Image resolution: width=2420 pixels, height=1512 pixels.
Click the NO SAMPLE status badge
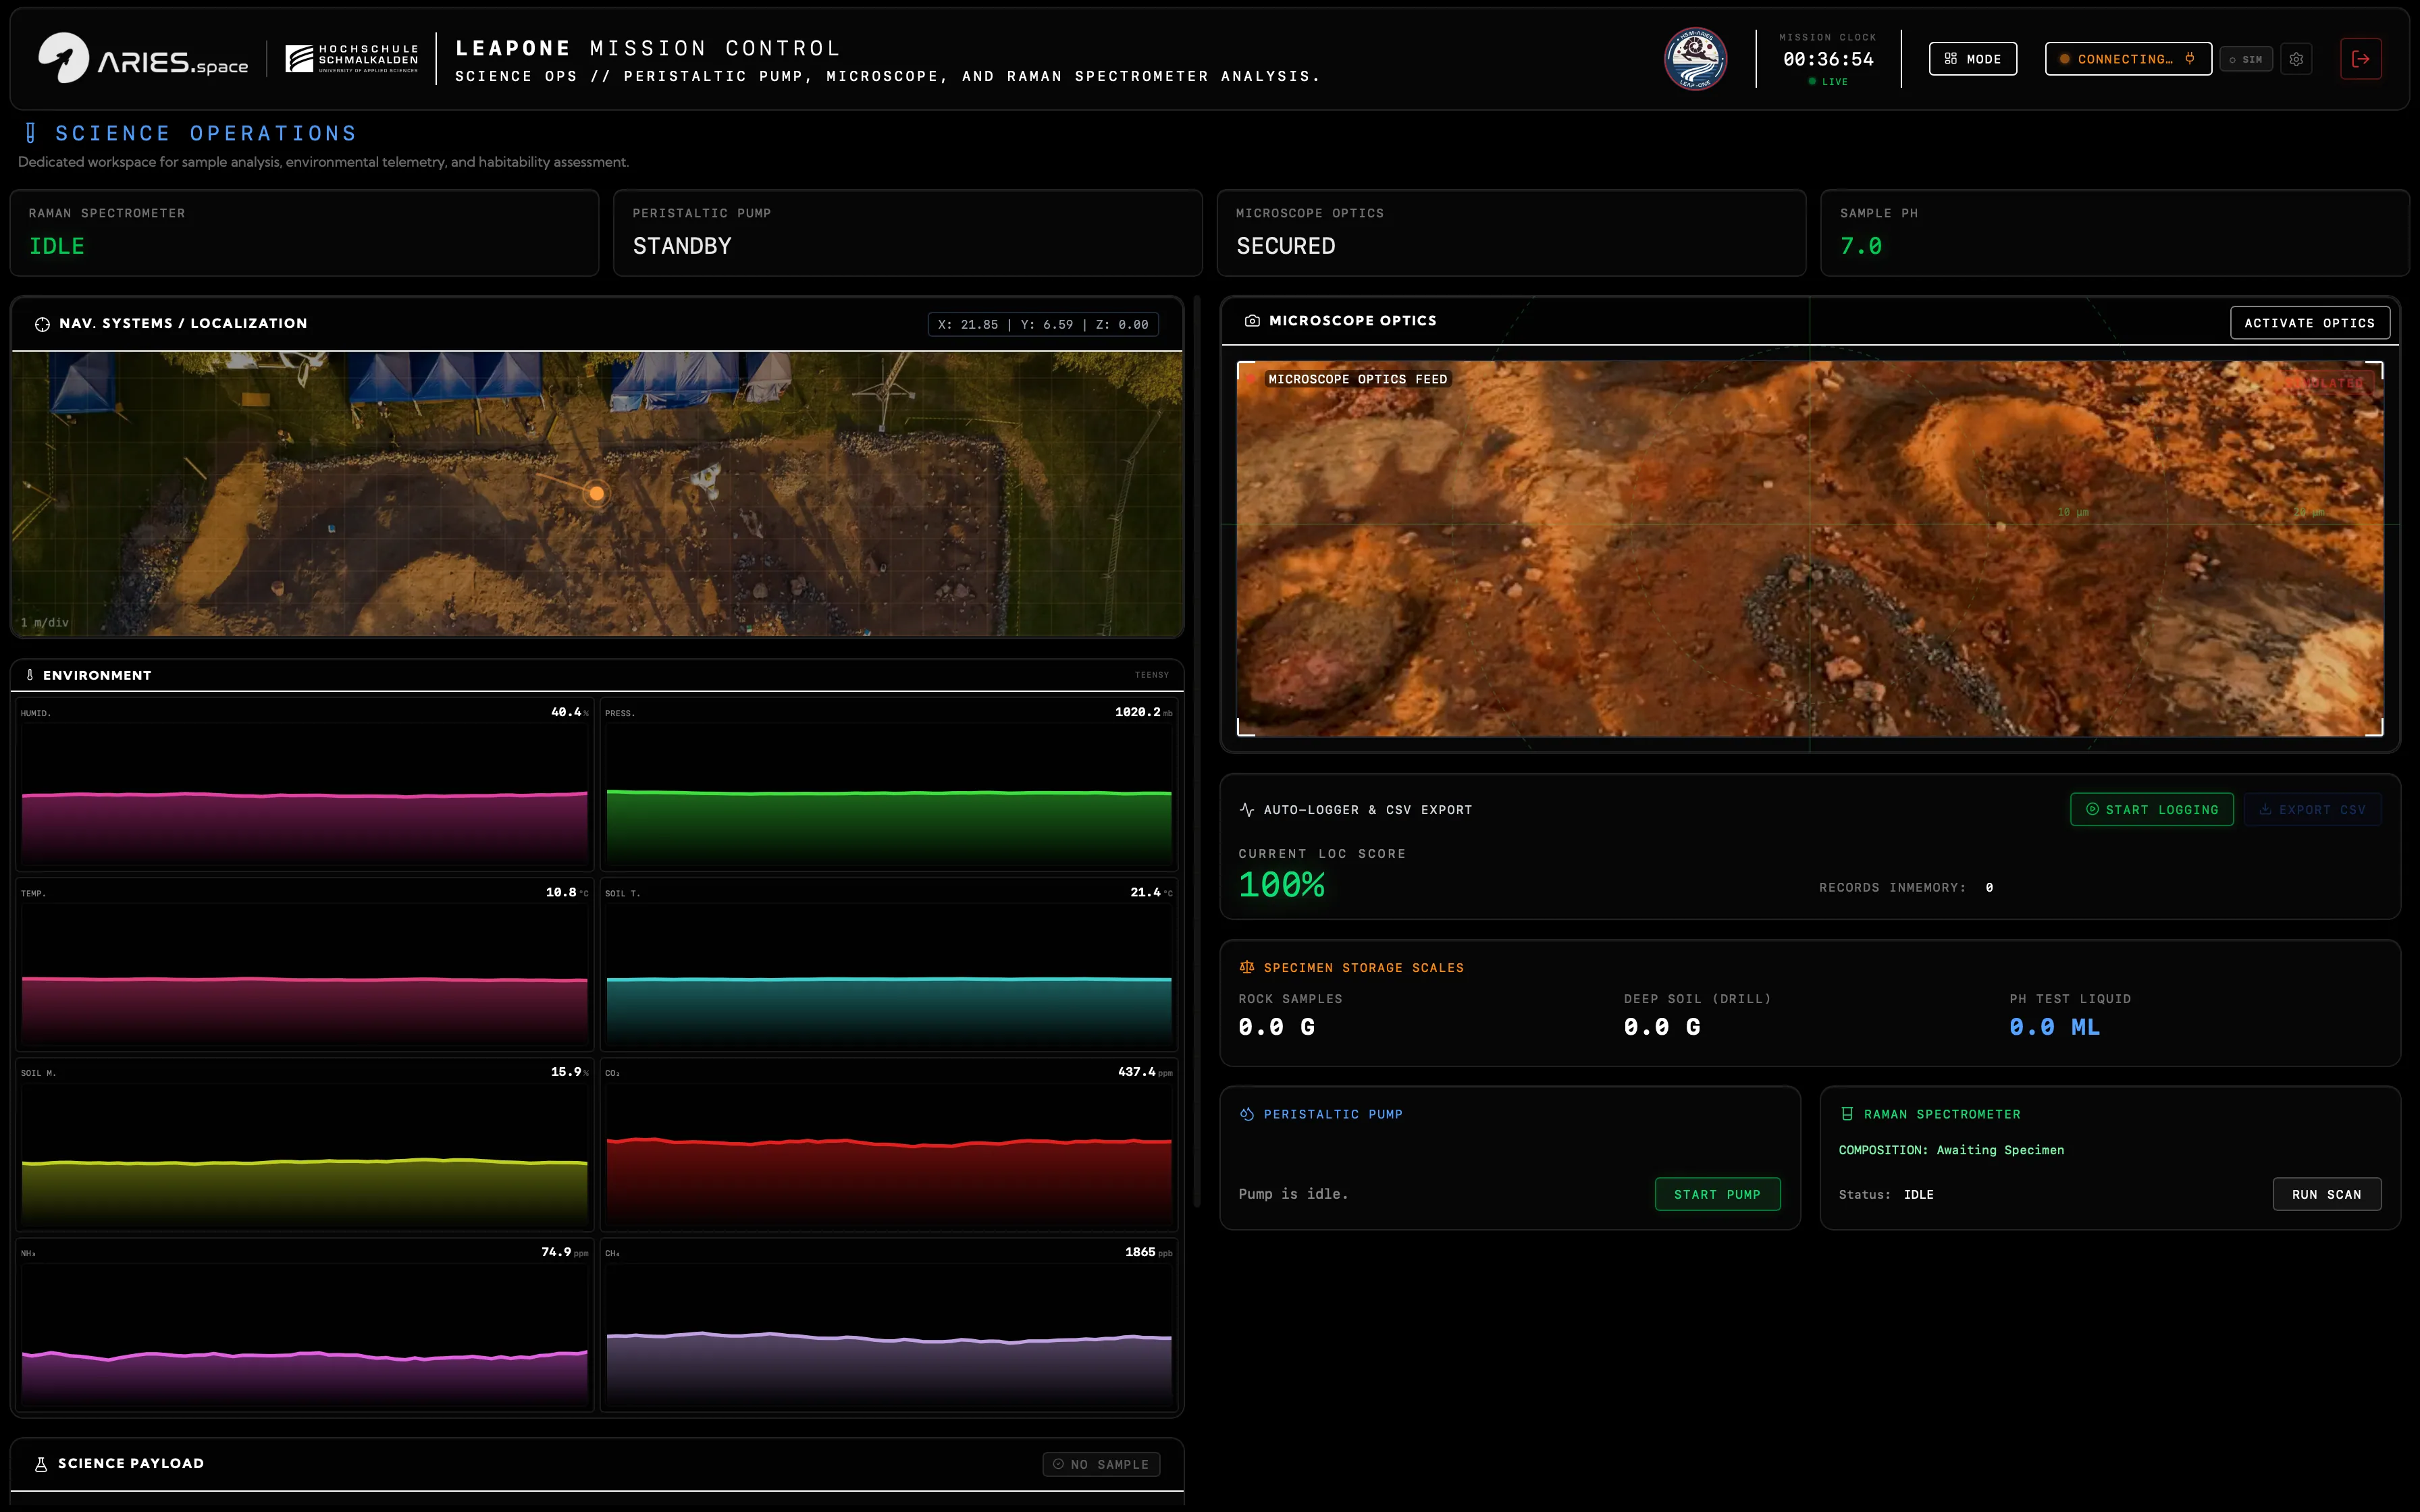click(x=1101, y=1464)
